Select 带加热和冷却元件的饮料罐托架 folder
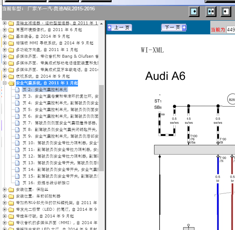The image size is (235, 230). point(57,203)
